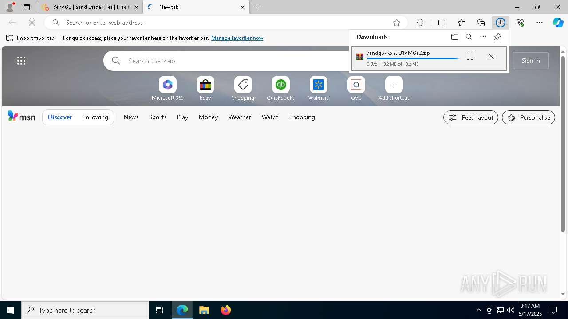Open the browser profile icon
Image resolution: width=568 pixels, height=319 pixels.
click(x=10, y=7)
